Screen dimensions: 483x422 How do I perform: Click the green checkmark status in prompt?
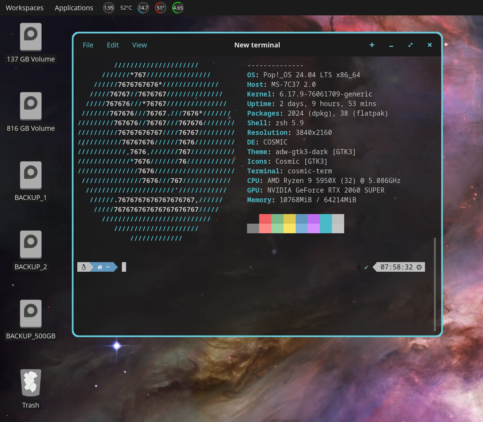[366, 267]
